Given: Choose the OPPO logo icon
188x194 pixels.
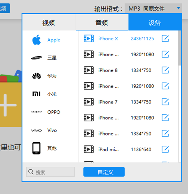Looking at the screenshot, I should pyautogui.click(x=36, y=112).
